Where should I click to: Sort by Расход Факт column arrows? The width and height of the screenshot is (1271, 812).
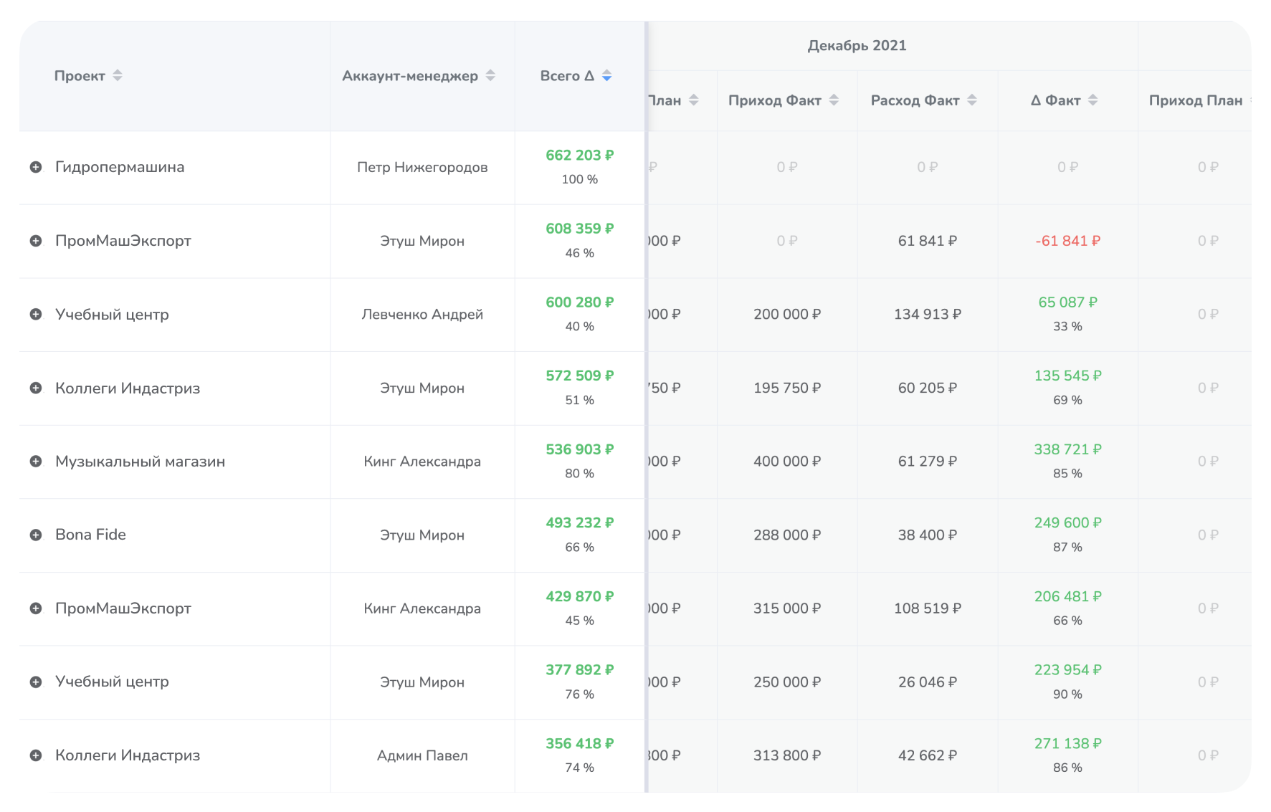coord(972,100)
